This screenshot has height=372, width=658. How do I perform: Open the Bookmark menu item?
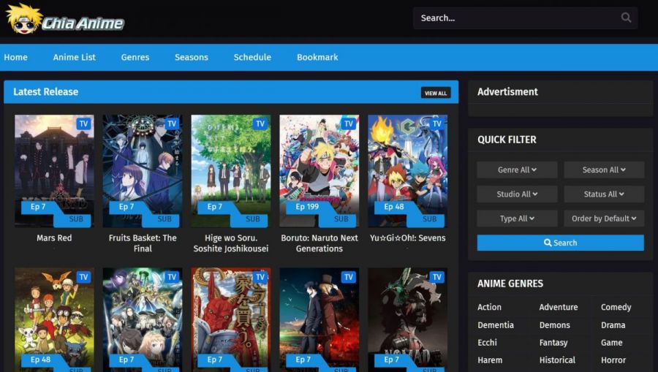tap(317, 58)
